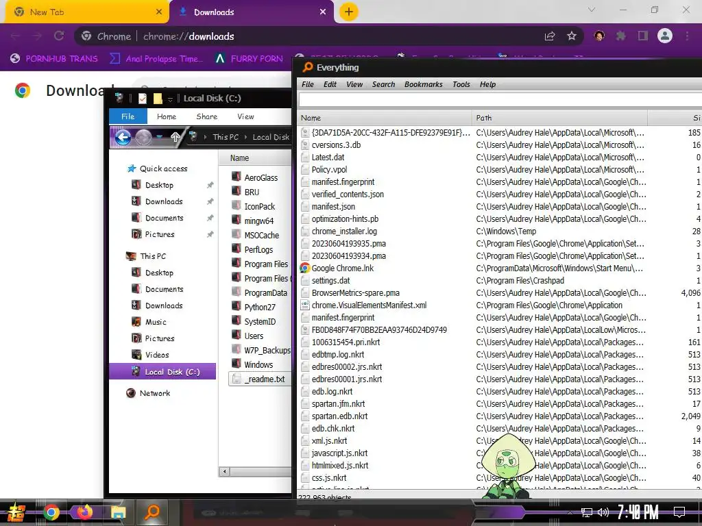
Task: Click Explorer horizontal scrollbar left arrow
Action: 225,471
